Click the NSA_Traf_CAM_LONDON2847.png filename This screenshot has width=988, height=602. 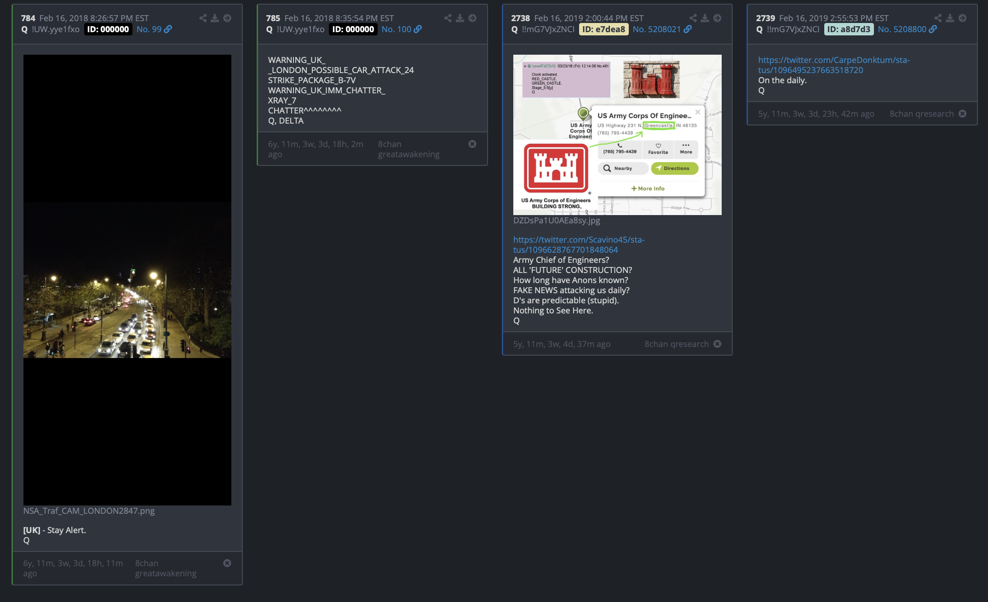pos(89,511)
